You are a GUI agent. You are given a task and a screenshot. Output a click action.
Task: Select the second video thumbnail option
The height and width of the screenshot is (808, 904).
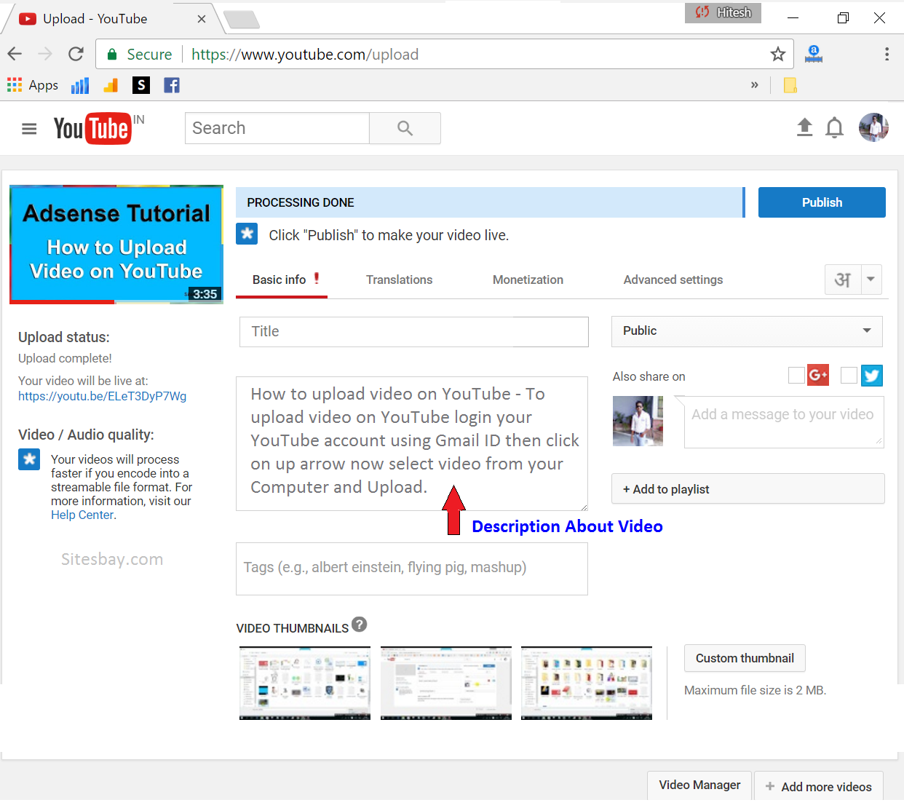pyautogui.click(x=446, y=683)
